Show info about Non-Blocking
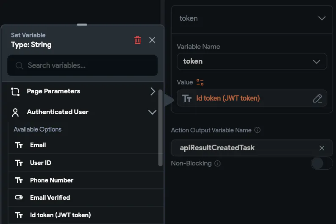This screenshot has width=336, height=224. point(218,163)
